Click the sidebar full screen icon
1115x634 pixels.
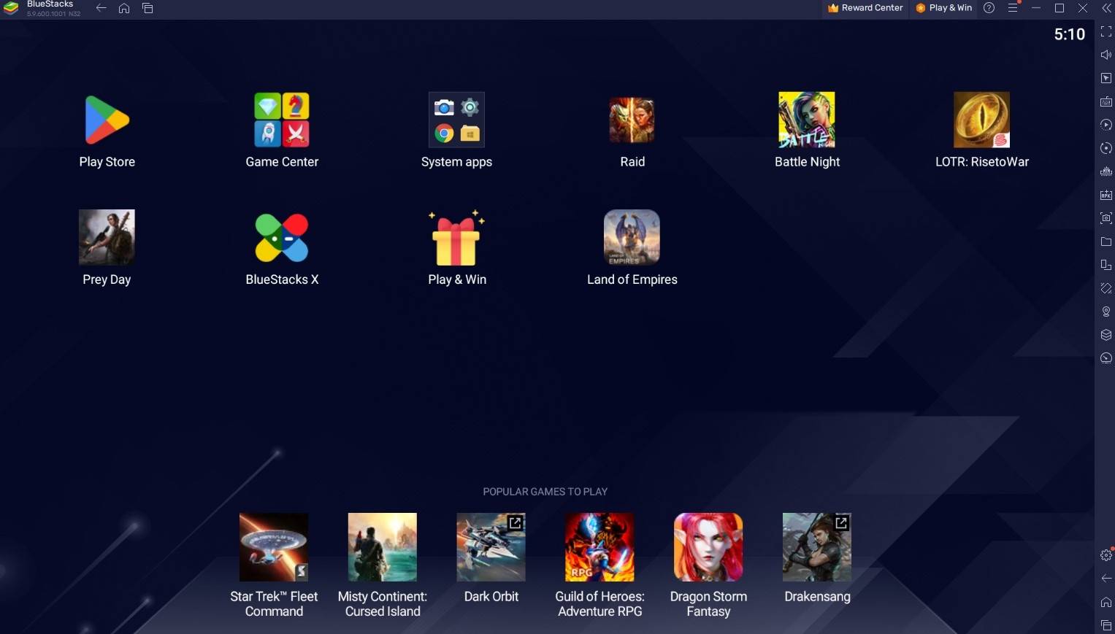[1106, 31]
